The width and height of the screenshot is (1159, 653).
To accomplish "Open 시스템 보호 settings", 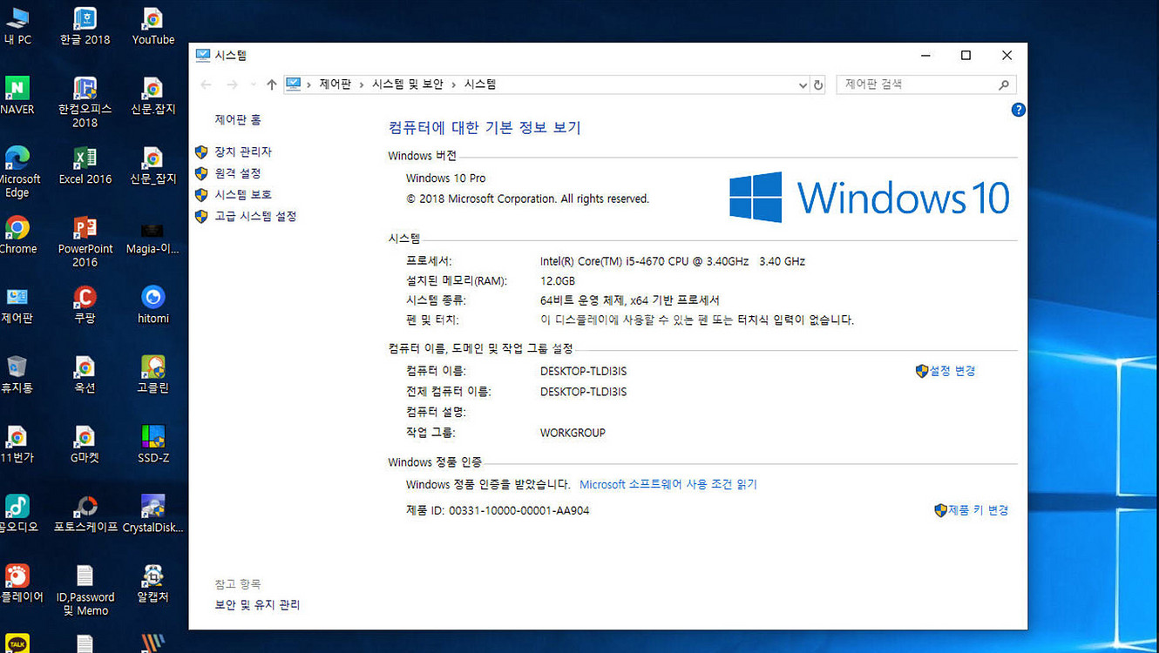I will pyautogui.click(x=243, y=195).
